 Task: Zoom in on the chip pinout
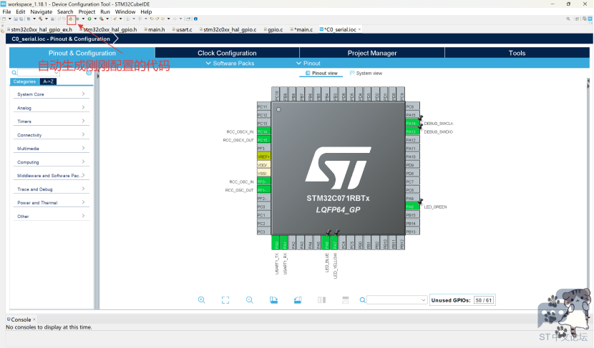[x=202, y=300]
